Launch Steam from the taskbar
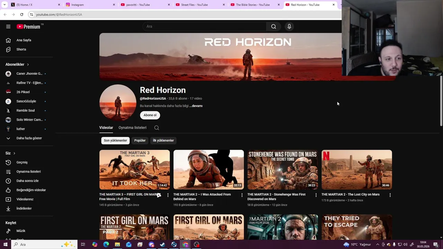Viewport: 443px width, 249px height. pyautogui.click(x=162, y=245)
